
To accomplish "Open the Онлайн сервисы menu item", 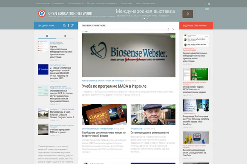I will click(x=75, y=3).
